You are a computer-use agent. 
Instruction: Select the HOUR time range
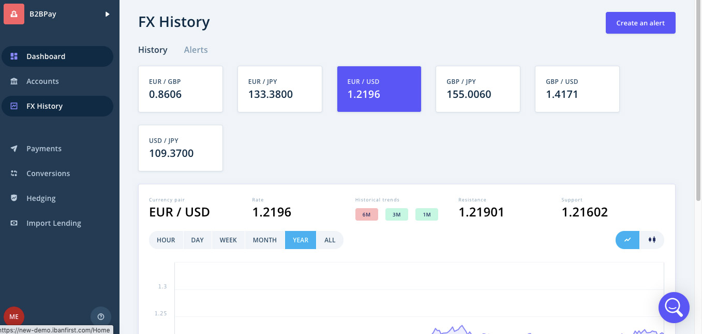[x=166, y=240]
